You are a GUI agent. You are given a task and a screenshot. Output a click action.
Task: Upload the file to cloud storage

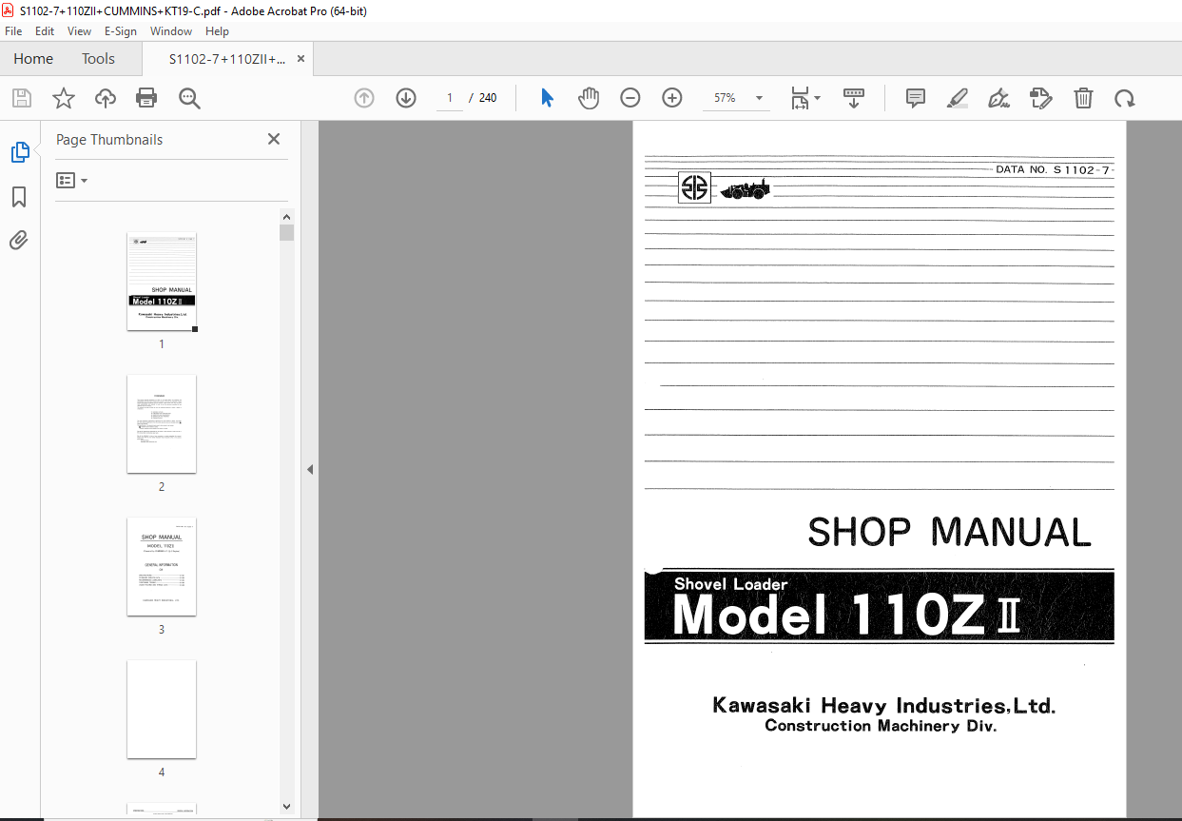(x=105, y=98)
